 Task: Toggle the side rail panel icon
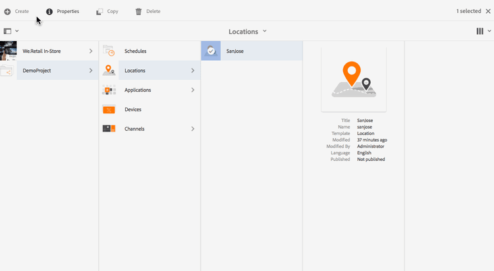pos(7,31)
